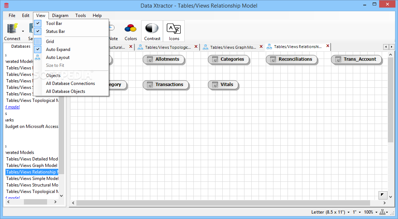Screen dimensions: 398x219
Task: Open the File menu
Action: 12,16
